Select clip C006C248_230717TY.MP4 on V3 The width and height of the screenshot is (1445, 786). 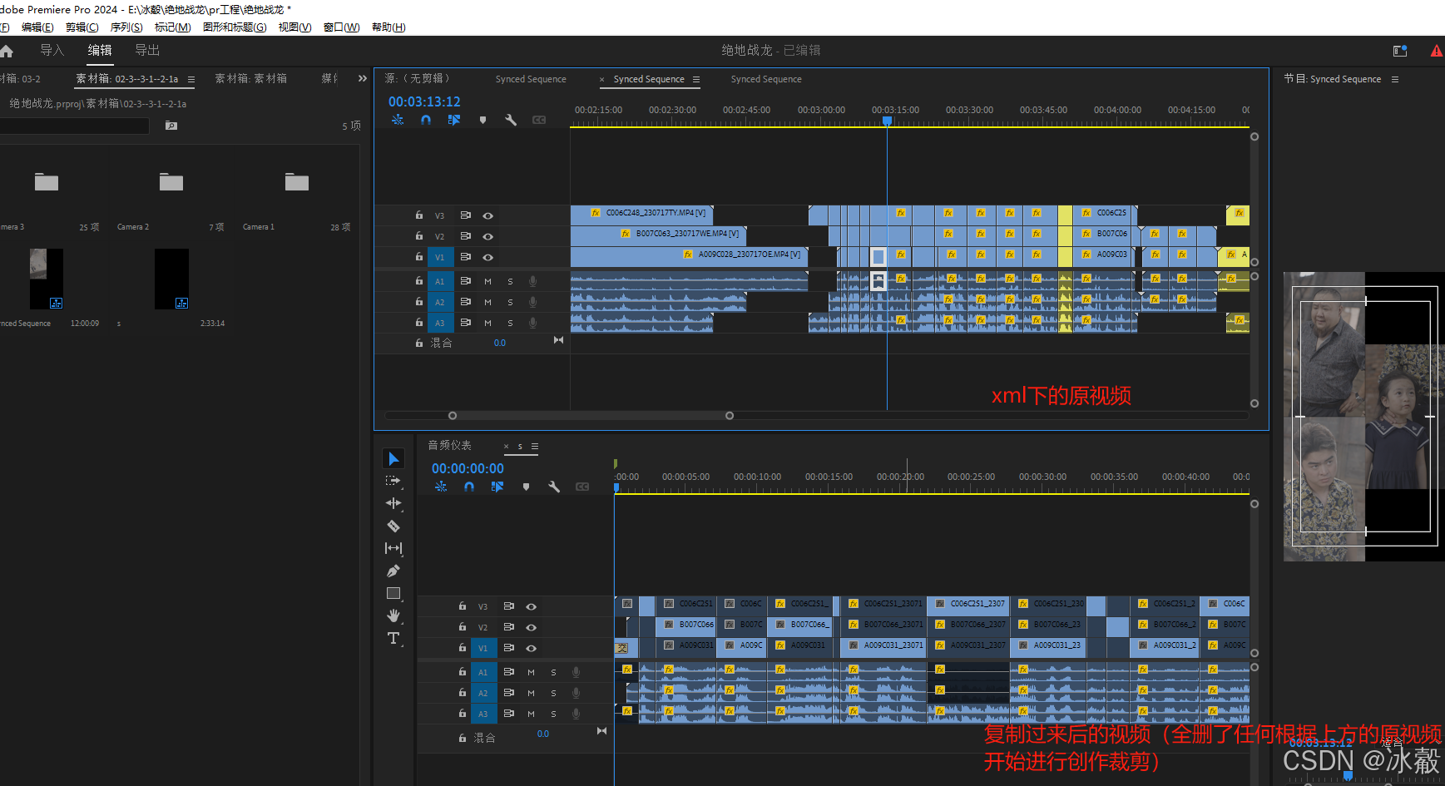[x=641, y=215]
